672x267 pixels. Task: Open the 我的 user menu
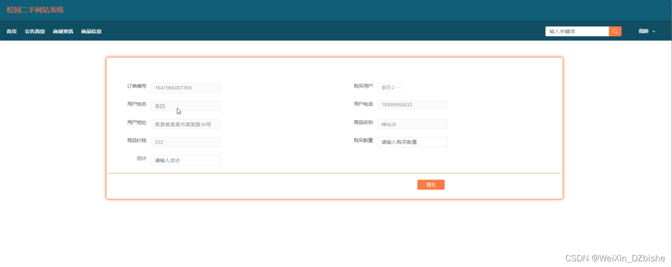coord(647,31)
